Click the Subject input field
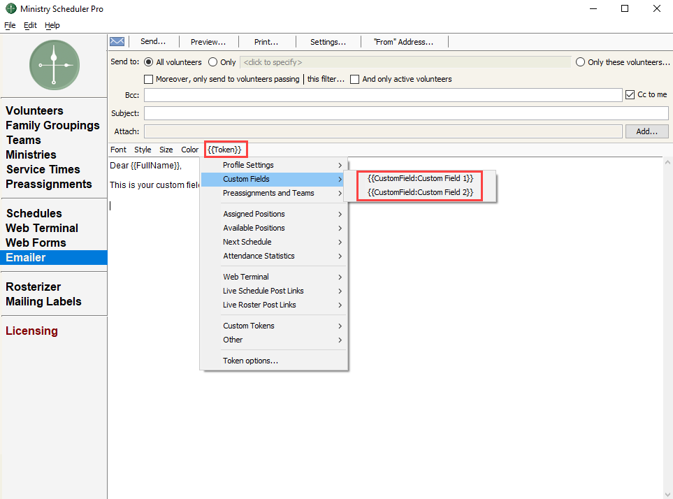Viewport: 673px width, 499px height. pos(405,113)
